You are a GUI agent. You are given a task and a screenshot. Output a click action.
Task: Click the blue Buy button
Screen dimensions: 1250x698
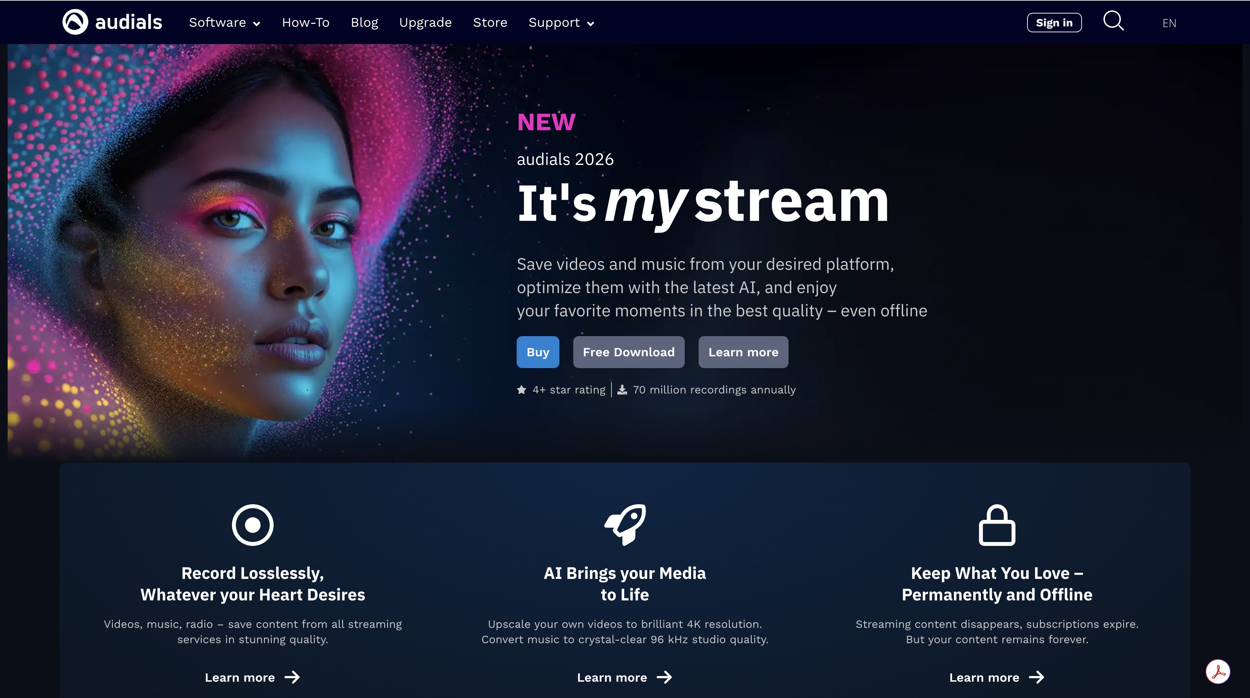click(x=537, y=352)
